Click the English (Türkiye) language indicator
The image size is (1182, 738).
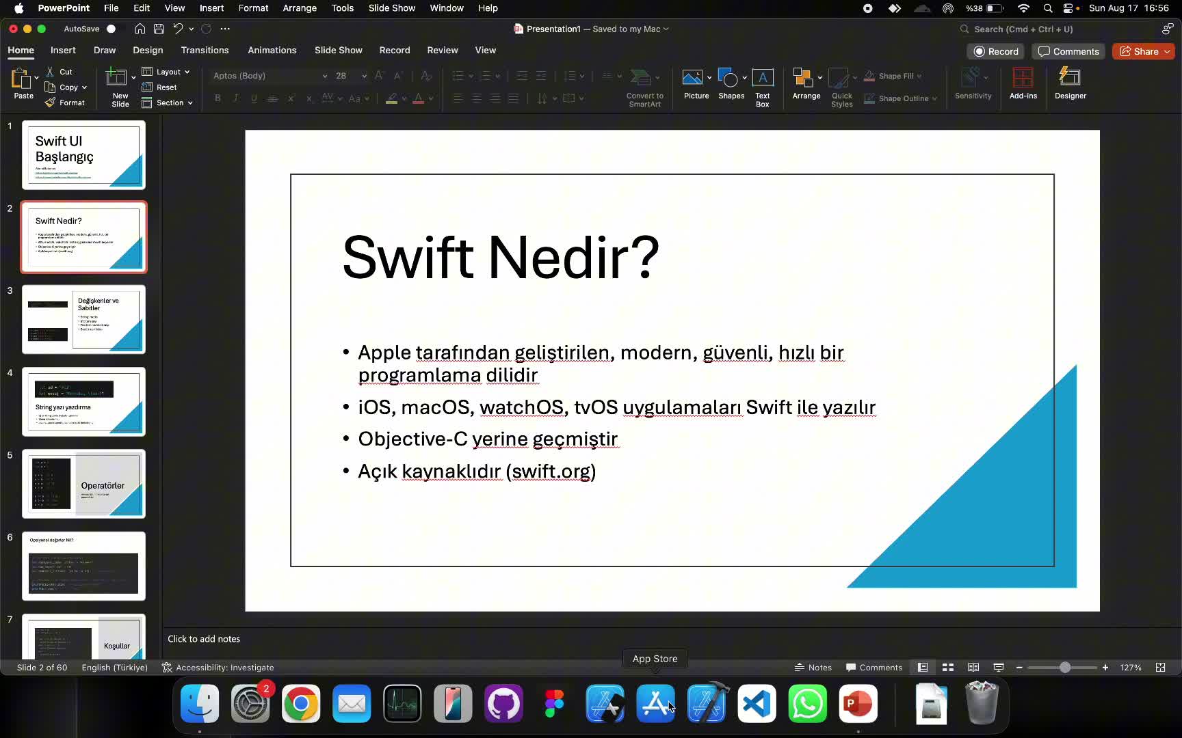[114, 668]
